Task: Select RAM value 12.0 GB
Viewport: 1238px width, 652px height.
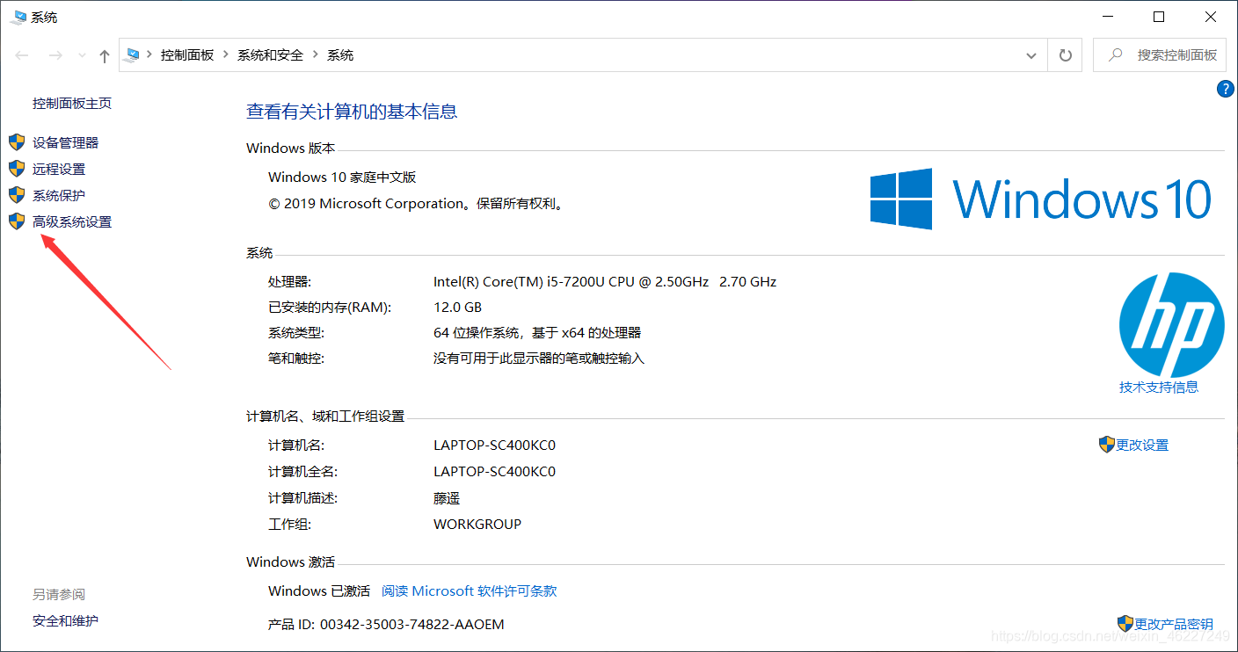Action: 457,308
